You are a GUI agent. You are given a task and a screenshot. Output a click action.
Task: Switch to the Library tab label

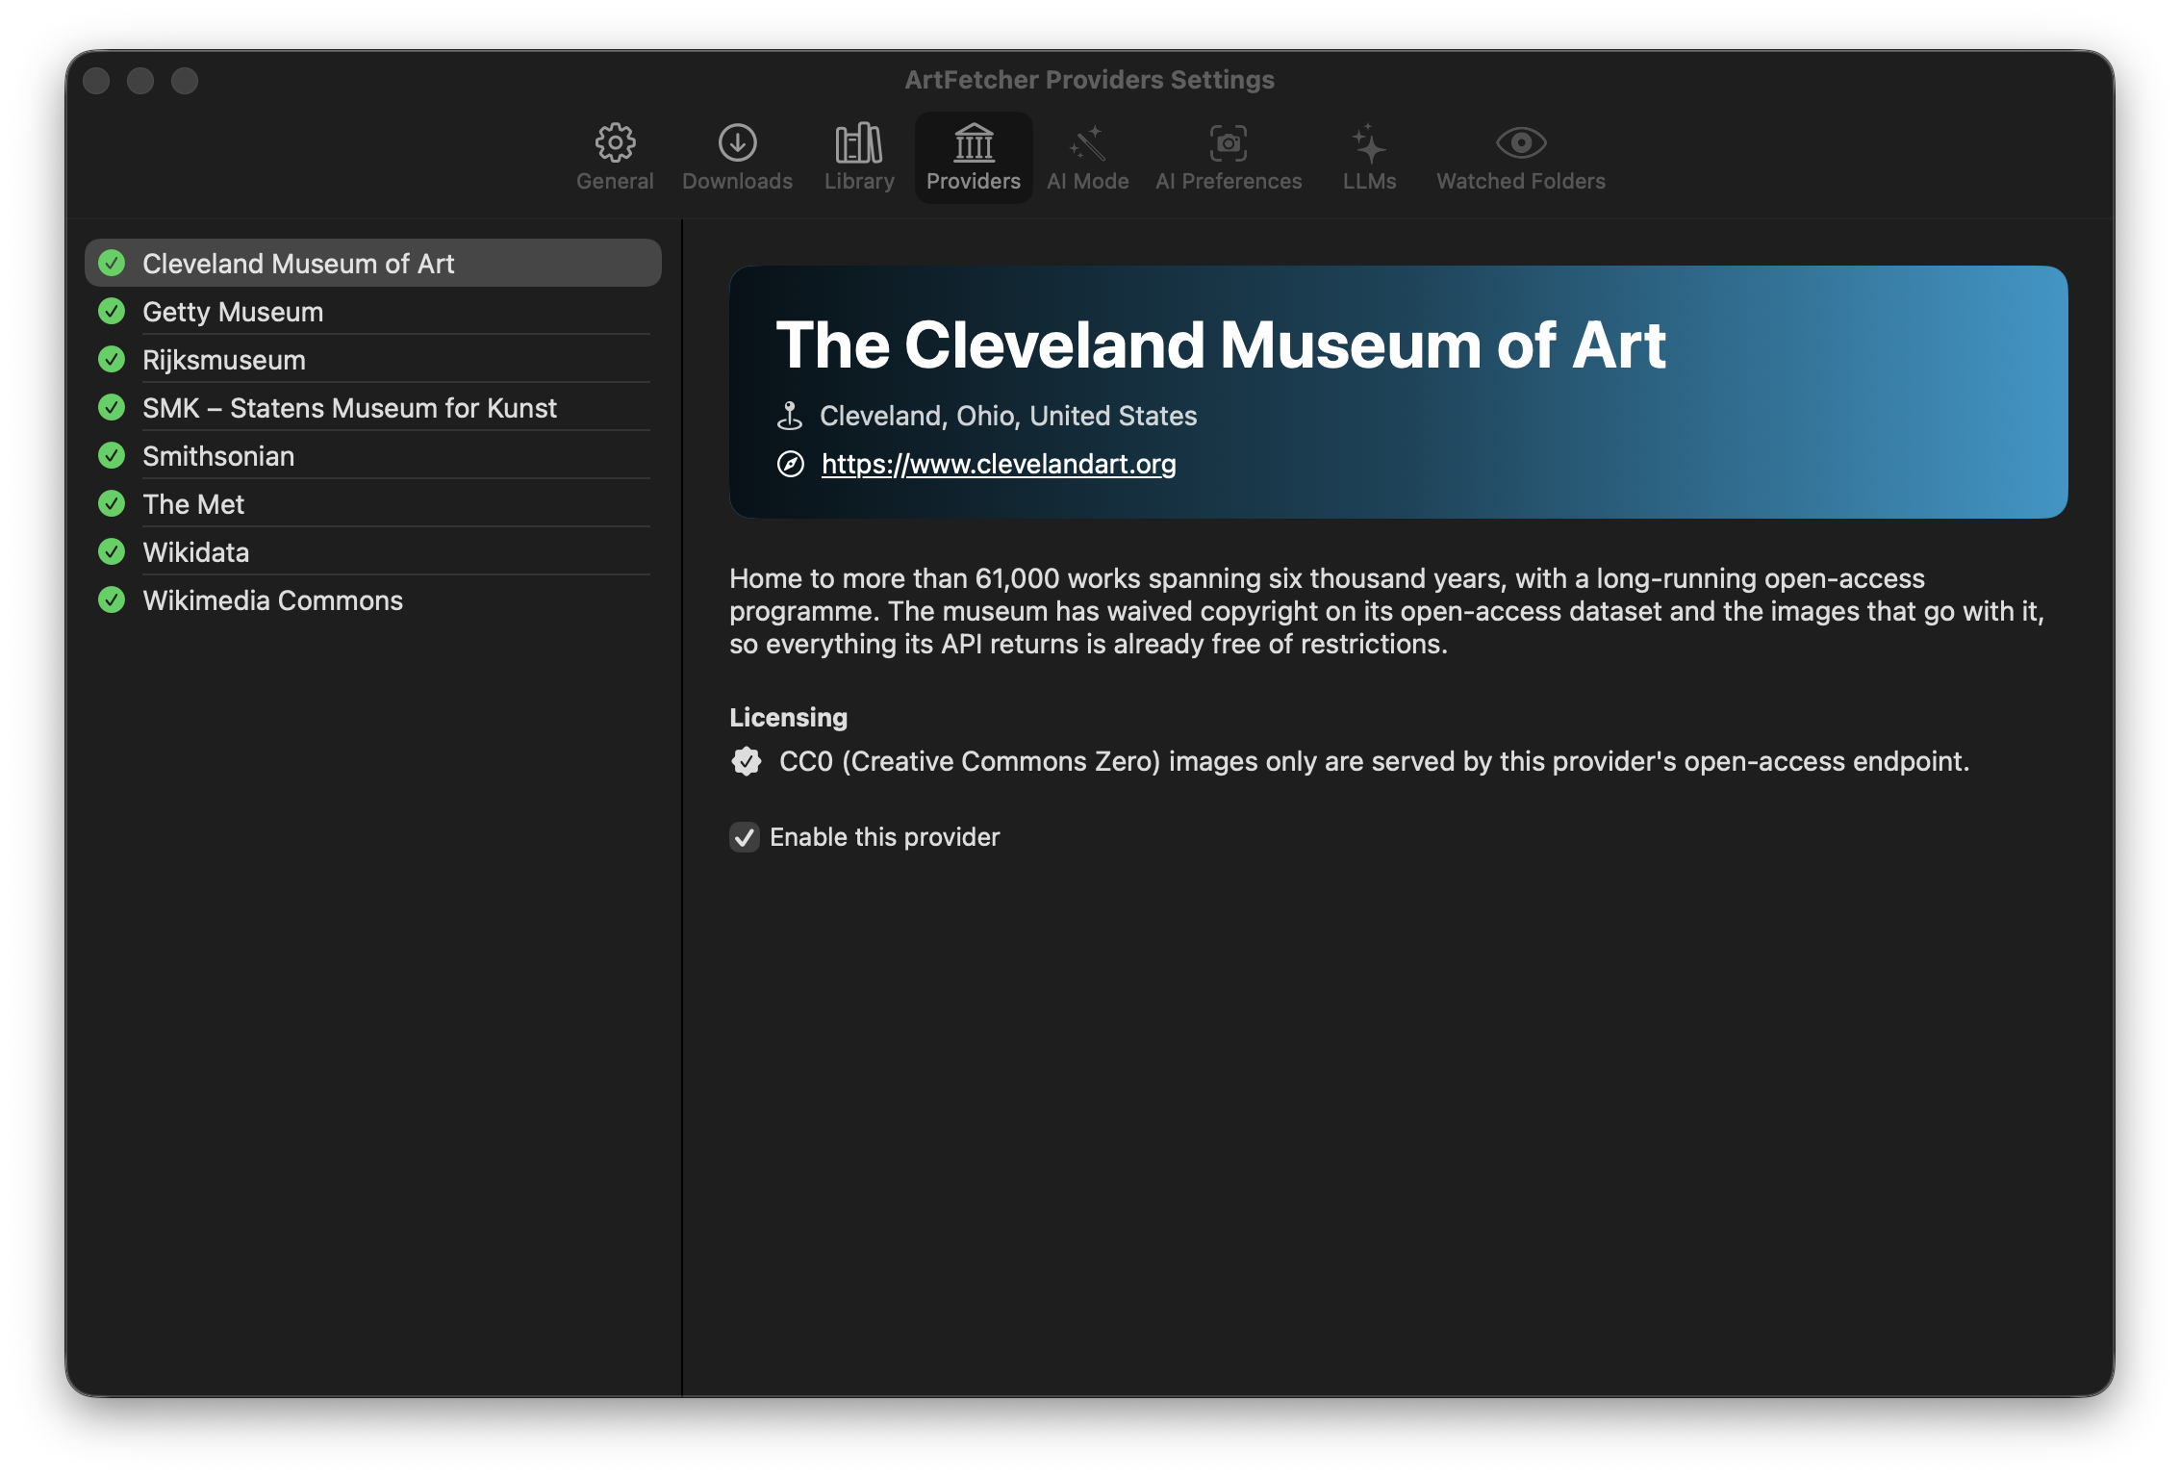(859, 181)
